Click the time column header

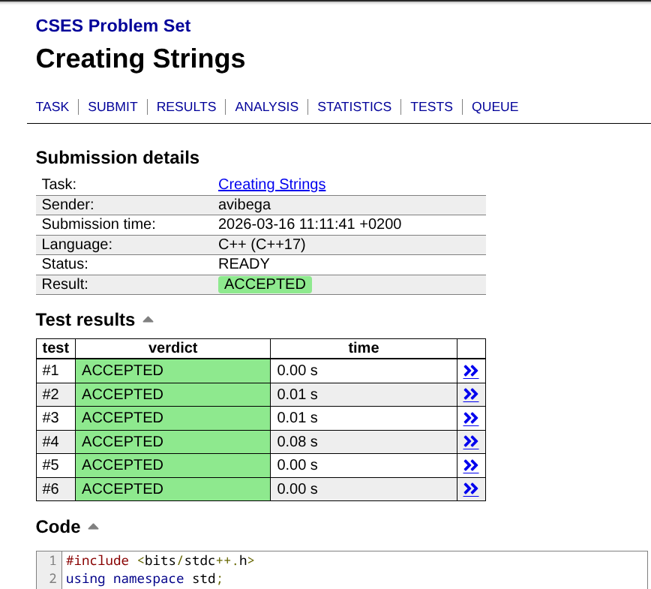coord(363,347)
